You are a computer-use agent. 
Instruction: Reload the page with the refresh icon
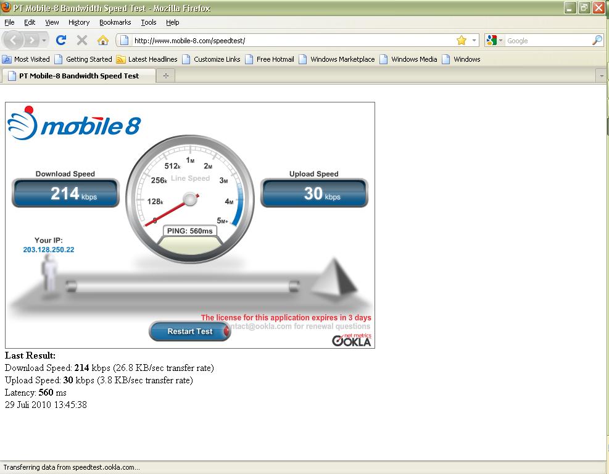(x=61, y=40)
